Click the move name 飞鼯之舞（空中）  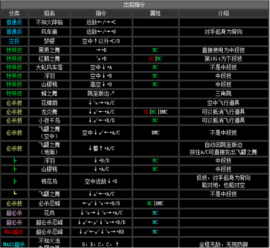click(49, 133)
